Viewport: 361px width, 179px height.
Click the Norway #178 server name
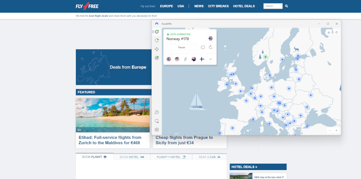pyautogui.click(x=177, y=39)
